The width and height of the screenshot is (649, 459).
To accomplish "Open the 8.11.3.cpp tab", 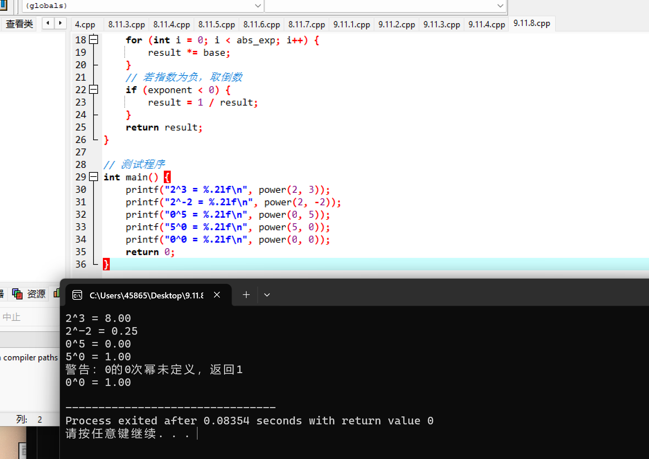I will pyautogui.click(x=126, y=25).
